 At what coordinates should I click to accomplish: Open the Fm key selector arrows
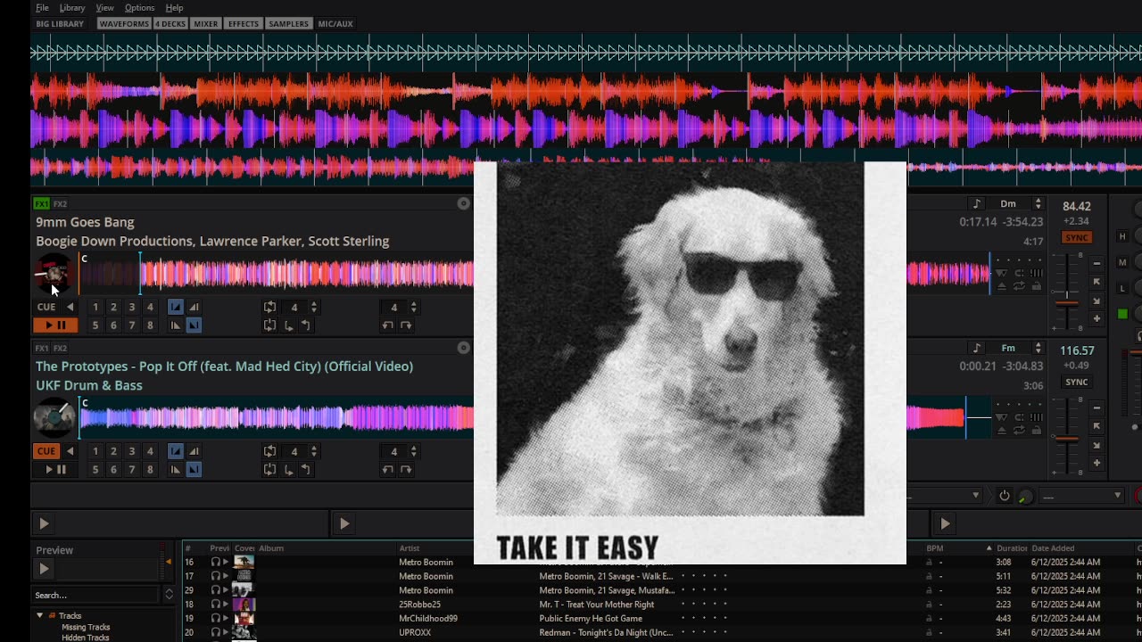1038,349
